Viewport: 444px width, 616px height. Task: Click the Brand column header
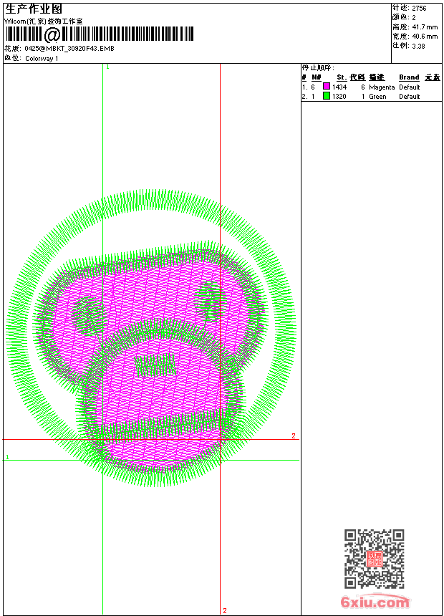pos(409,77)
